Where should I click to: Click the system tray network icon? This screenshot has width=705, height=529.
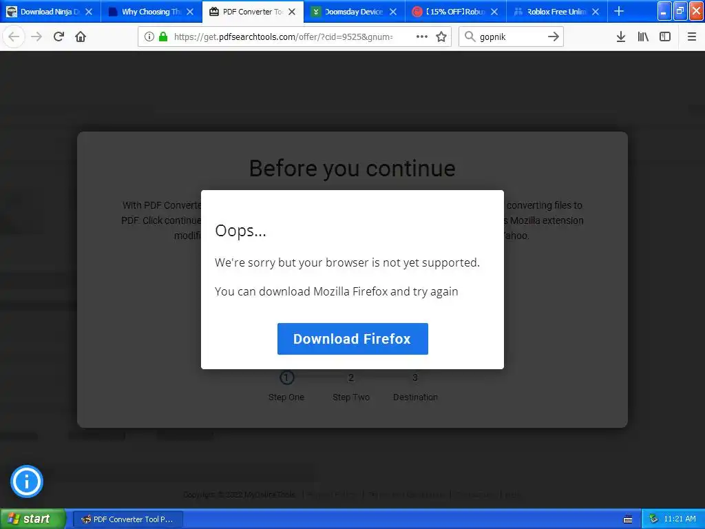(x=653, y=519)
